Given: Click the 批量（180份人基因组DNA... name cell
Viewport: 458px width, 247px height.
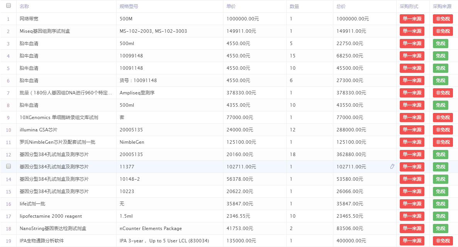Looking at the screenshot, I should (x=66, y=93).
